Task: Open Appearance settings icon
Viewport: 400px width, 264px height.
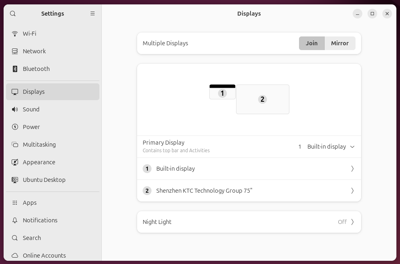Action: click(x=15, y=162)
